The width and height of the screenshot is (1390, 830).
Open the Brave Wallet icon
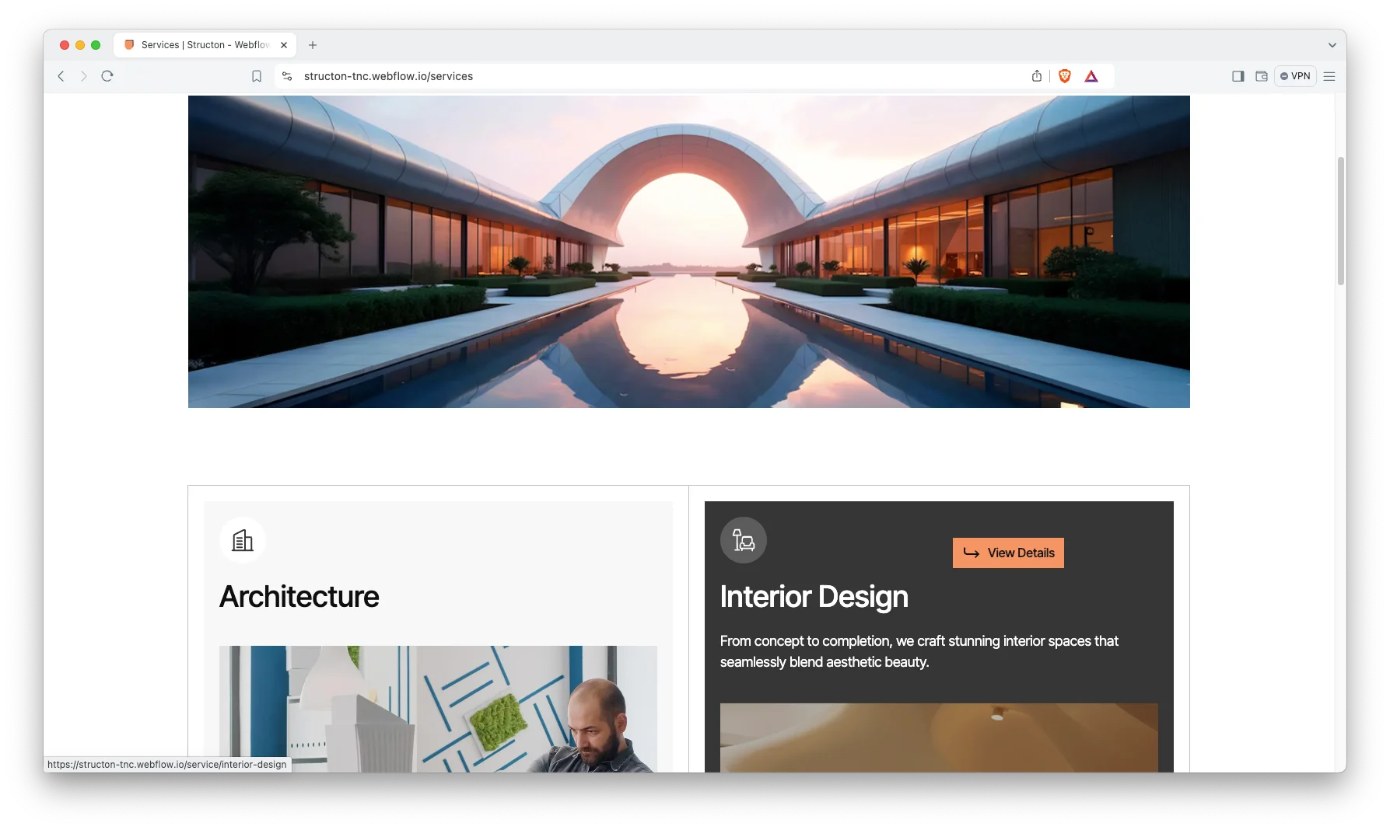[x=1262, y=76]
